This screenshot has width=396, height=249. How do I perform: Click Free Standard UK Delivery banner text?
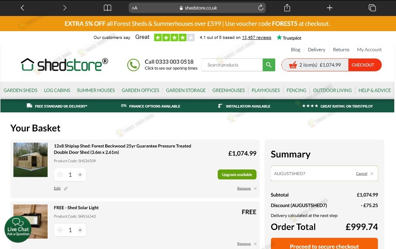[x=61, y=106]
